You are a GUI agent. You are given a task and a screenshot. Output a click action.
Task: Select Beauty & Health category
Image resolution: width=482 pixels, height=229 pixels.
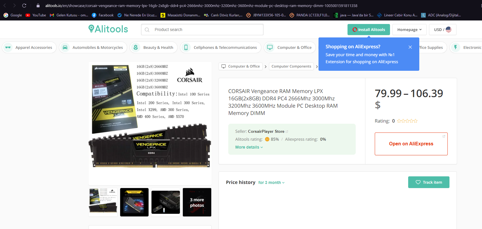tap(154, 47)
